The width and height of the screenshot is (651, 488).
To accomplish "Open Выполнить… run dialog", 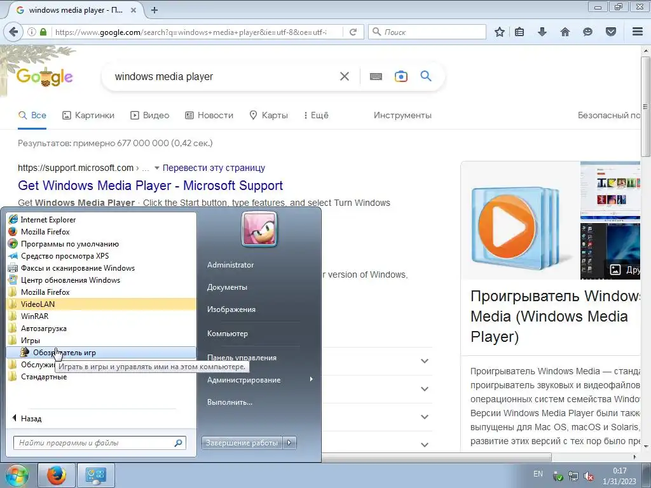I will [230, 402].
